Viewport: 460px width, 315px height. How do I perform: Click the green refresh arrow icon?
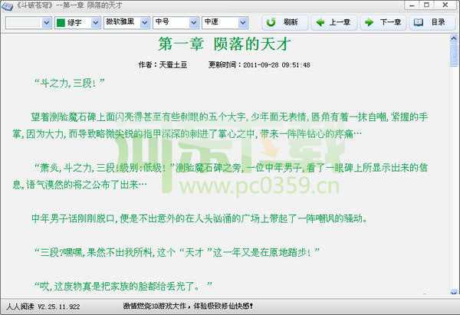[271, 22]
